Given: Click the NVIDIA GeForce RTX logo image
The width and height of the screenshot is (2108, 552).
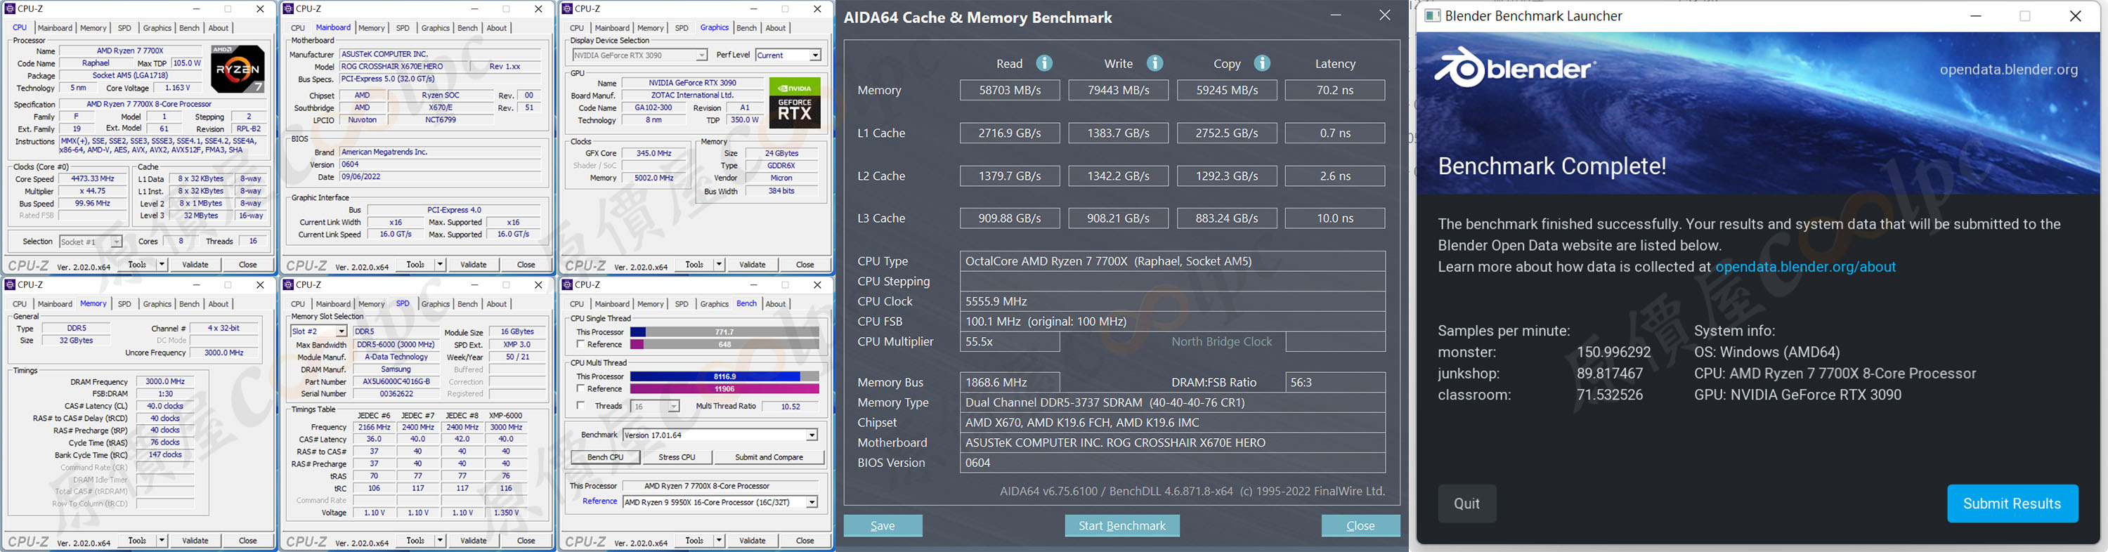Looking at the screenshot, I should click(795, 103).
